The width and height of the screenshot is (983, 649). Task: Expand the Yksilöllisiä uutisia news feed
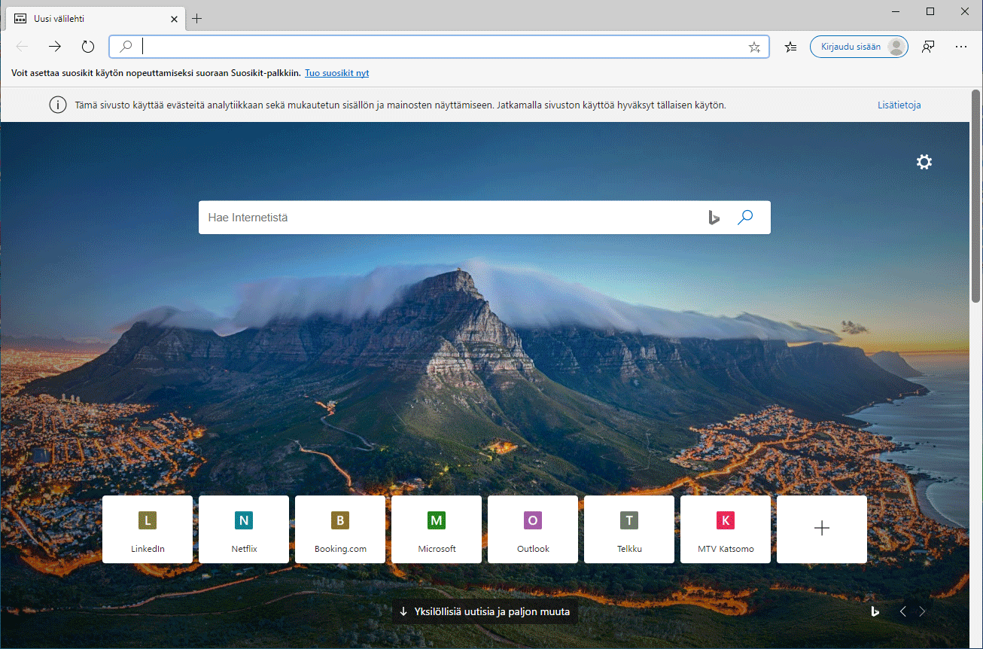pyautogui.click(x=485, y=611)
